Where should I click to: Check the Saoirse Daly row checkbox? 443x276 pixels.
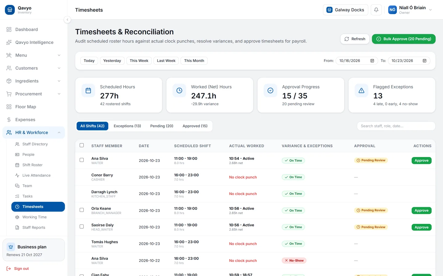[82, 227]
